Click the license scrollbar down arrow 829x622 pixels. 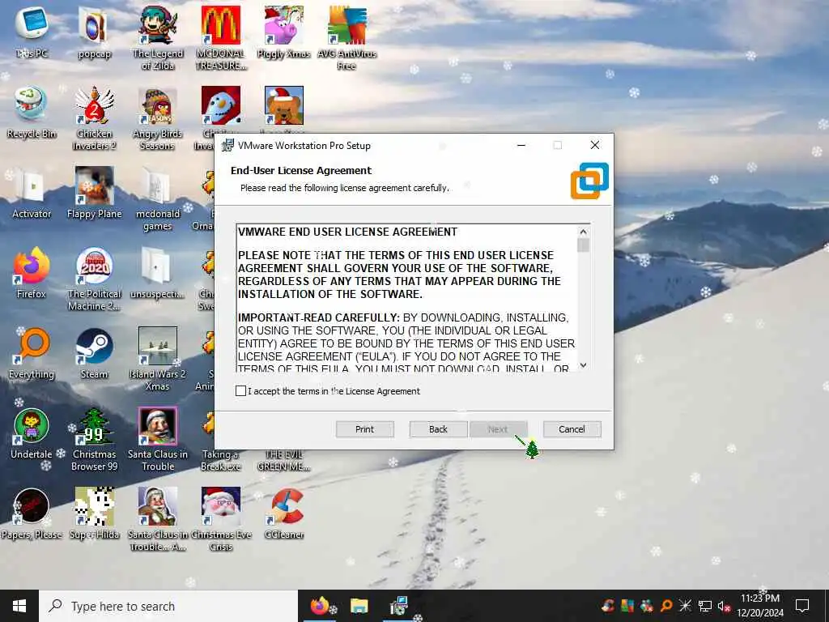583,365
